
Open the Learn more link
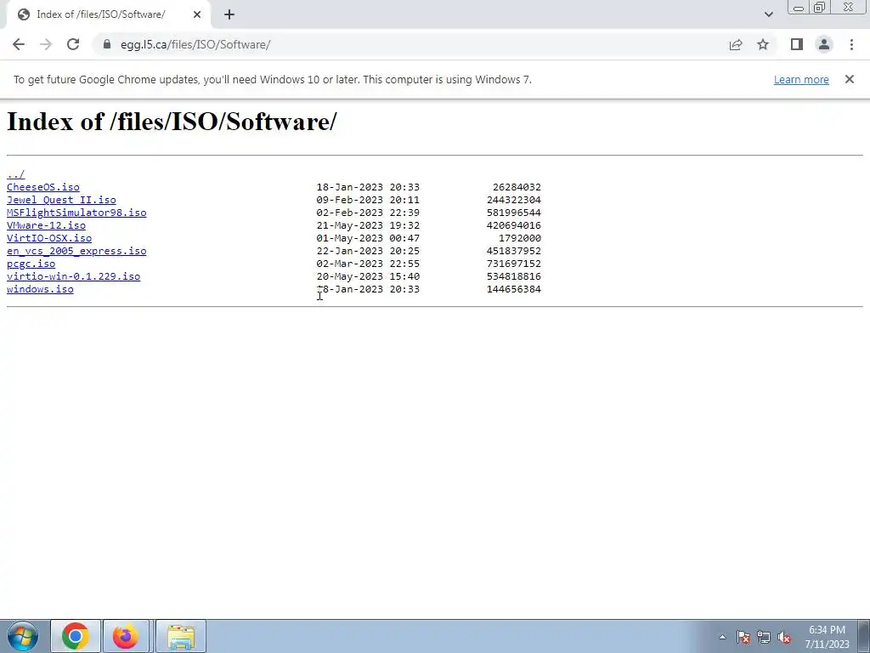[x=801, y=79]
